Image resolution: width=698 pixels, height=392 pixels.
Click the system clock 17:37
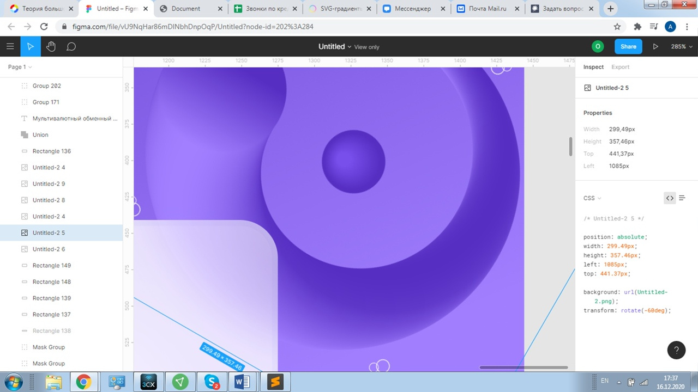(x=671, y=378)
